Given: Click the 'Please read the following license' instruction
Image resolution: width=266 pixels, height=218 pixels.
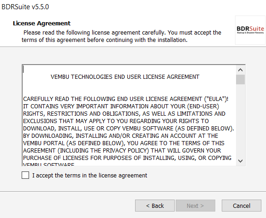Looking at the screenshot, I should click(121, 36).
